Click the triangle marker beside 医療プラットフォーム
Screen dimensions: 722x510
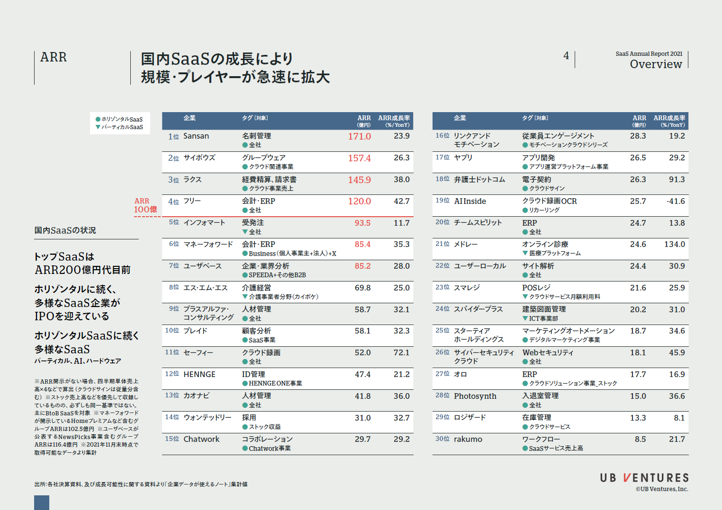525,253
